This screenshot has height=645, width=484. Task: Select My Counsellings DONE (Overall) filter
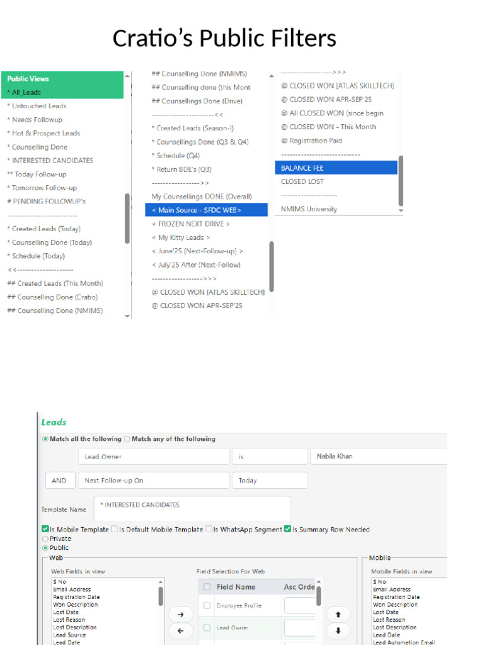click(x=202, y=197)
